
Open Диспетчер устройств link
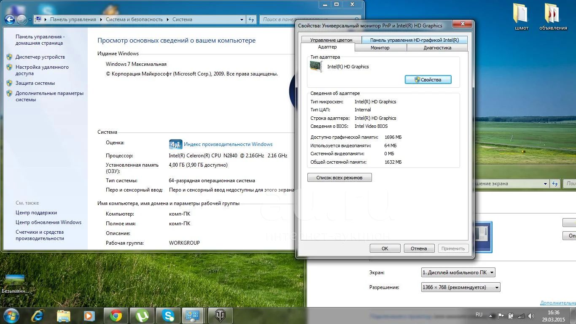(x=40, y=57)
